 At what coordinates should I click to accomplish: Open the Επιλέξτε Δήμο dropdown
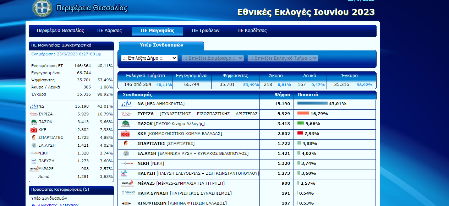pyautogui.click(x=149, y=58)
